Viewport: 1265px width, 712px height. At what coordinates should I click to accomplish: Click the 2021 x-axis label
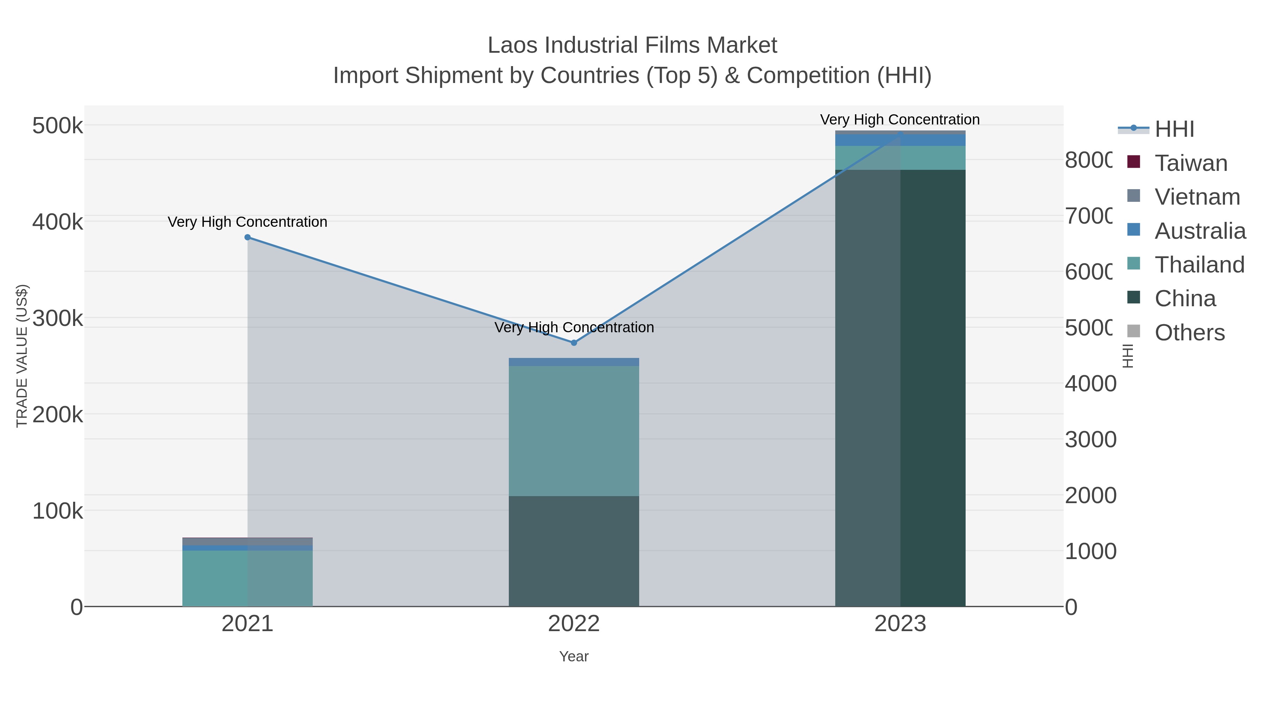[247, 624]
